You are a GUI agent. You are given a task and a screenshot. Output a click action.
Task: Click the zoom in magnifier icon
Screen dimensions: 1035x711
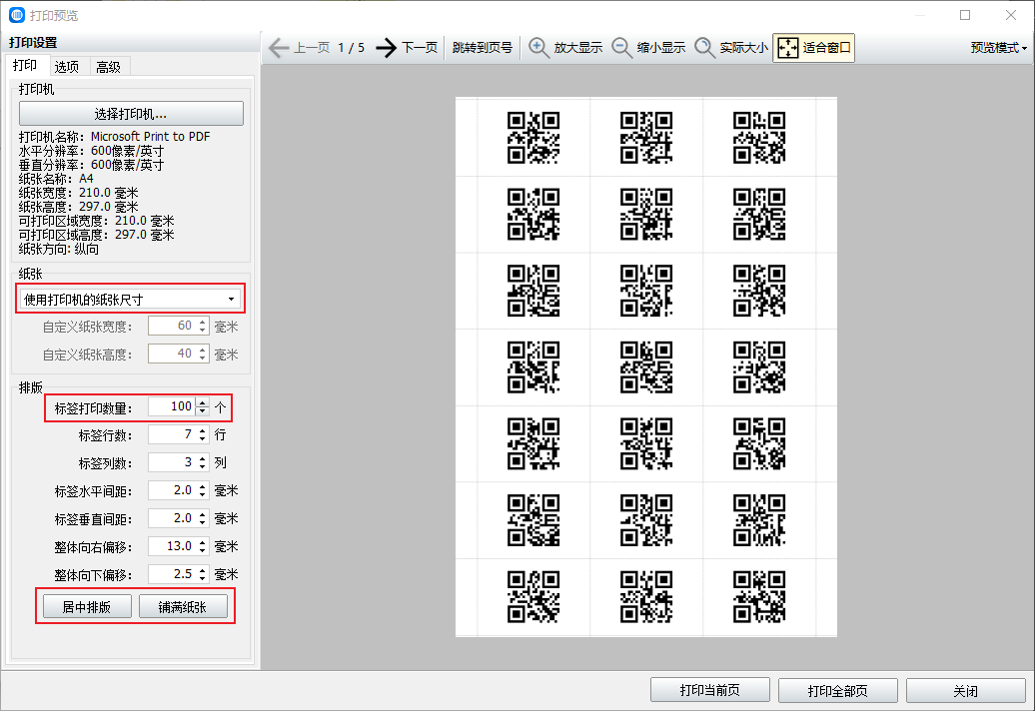538,48
